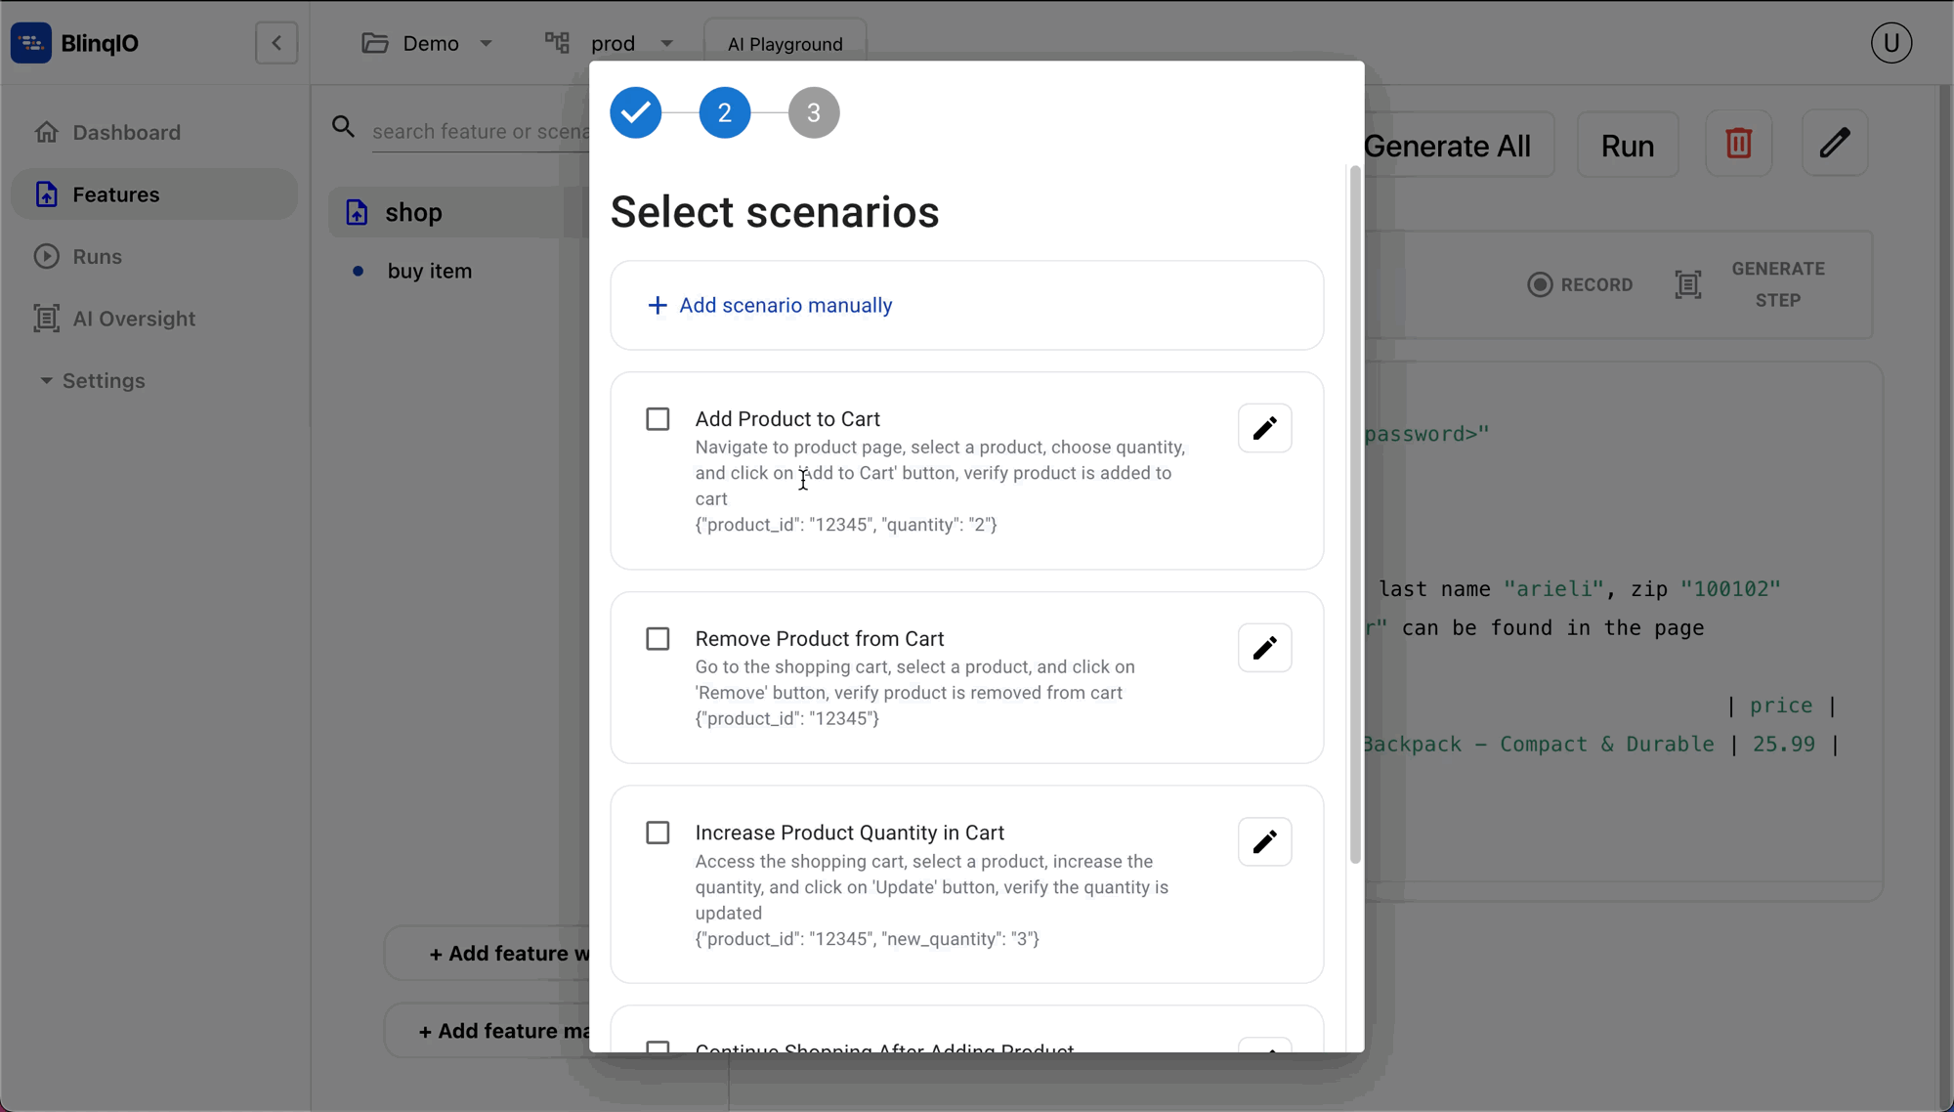
Task: Click the Run icon button
Action: tap(1628, 144)
